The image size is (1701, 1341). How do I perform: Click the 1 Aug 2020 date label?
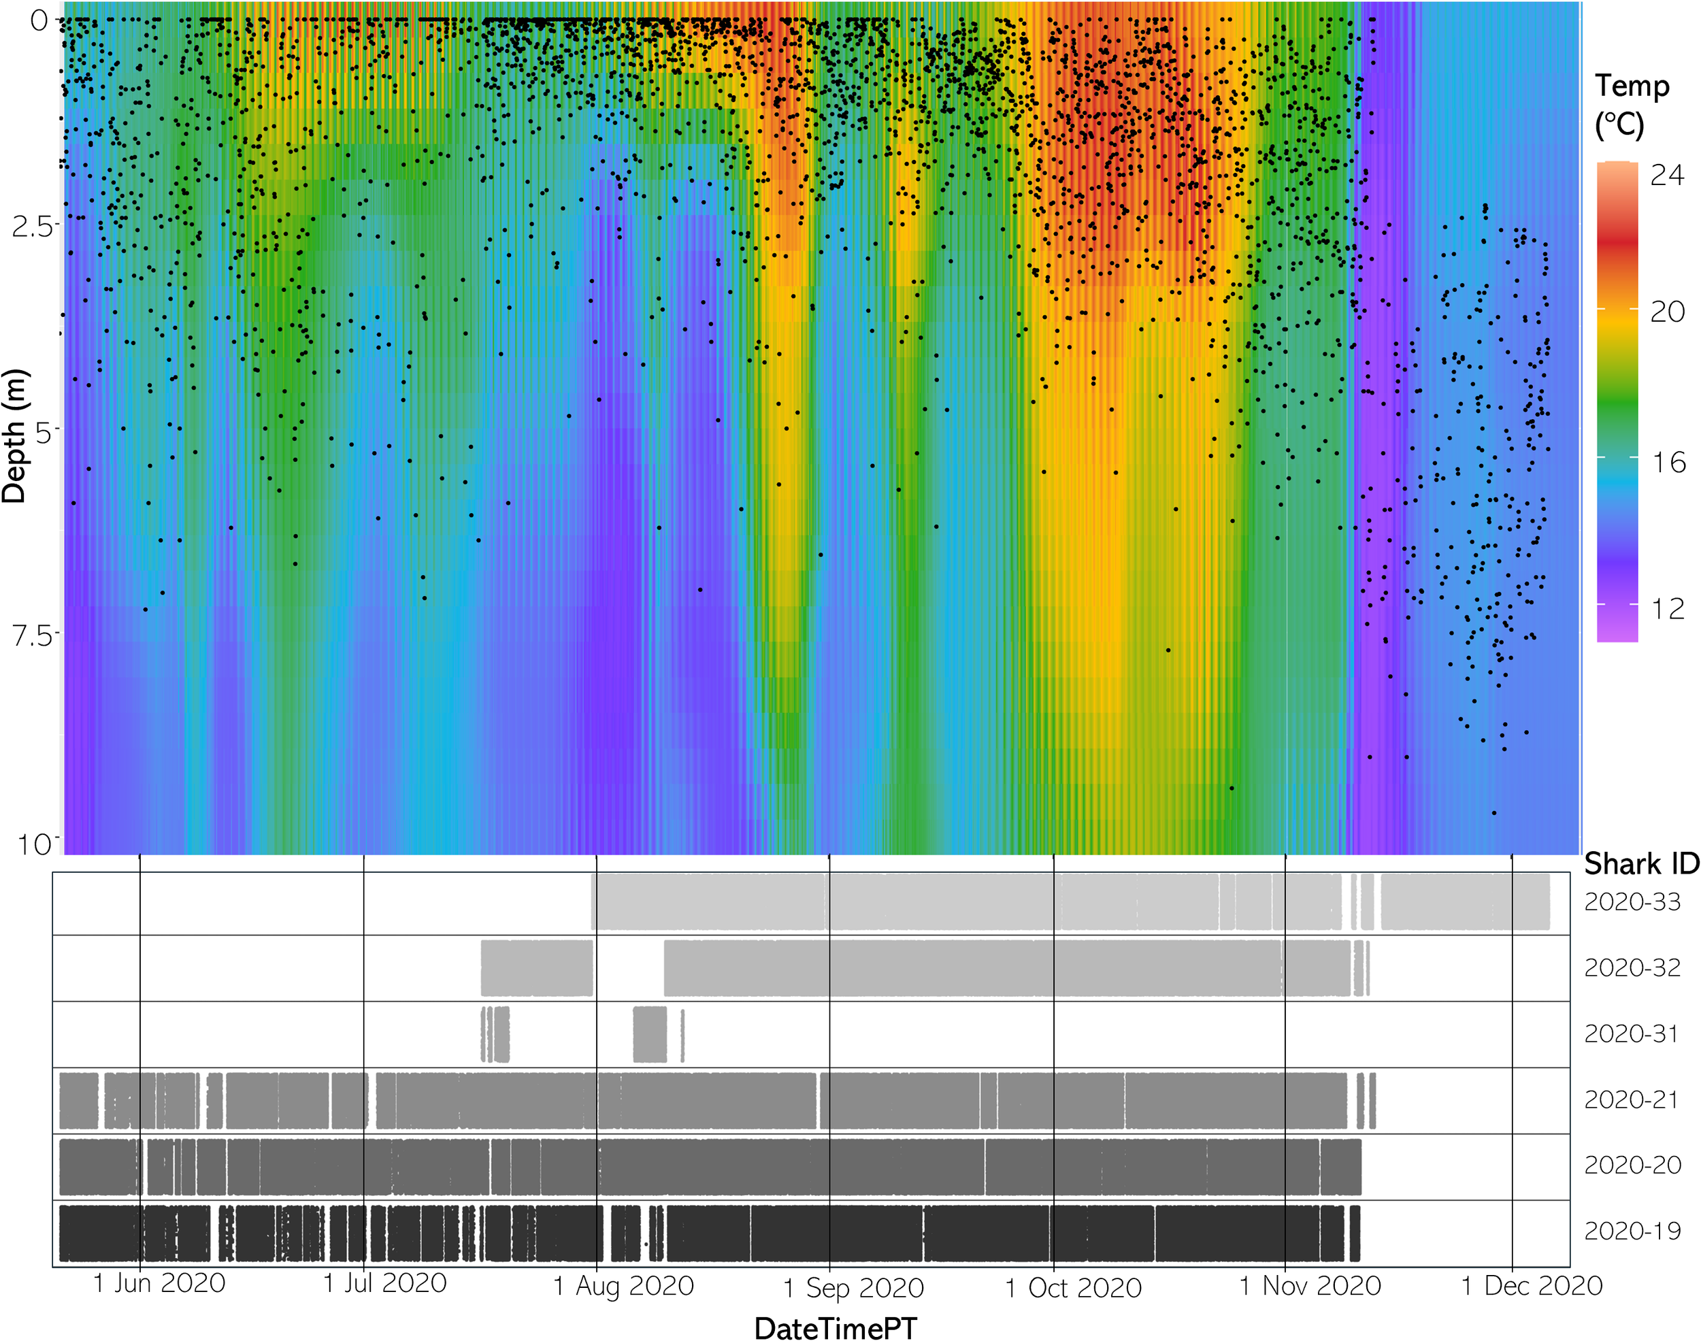623,1286
